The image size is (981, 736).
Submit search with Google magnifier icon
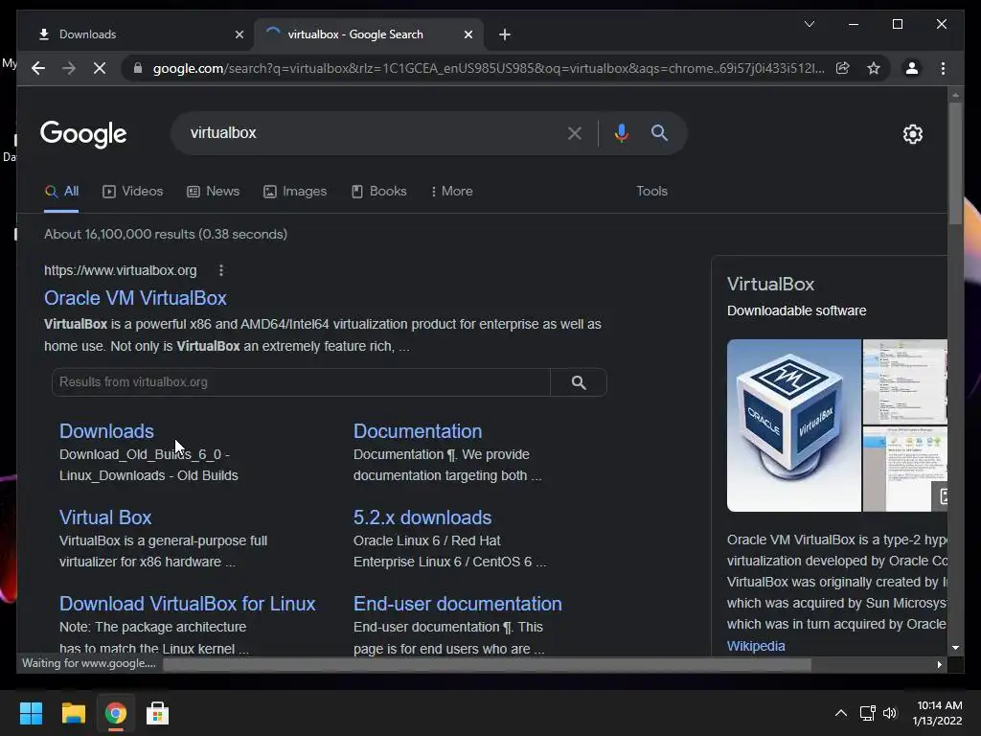tap(659, 132)
